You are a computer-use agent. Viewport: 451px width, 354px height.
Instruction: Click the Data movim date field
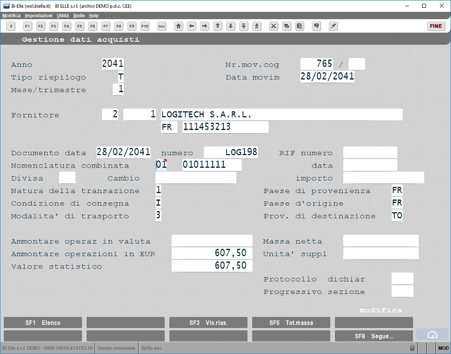coord(327,76)
